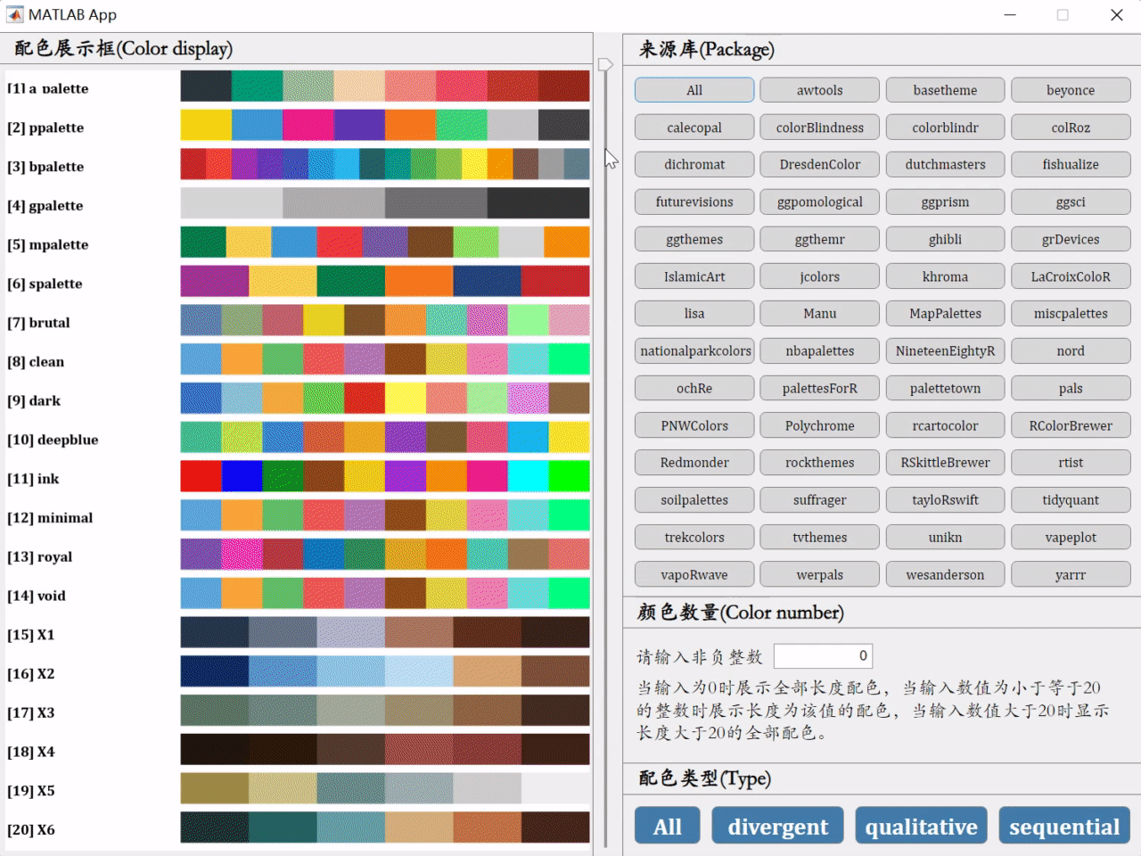Select the Manu package
Image resolution: width=1141 pixels, height=856 pixels.
[820, 313]
